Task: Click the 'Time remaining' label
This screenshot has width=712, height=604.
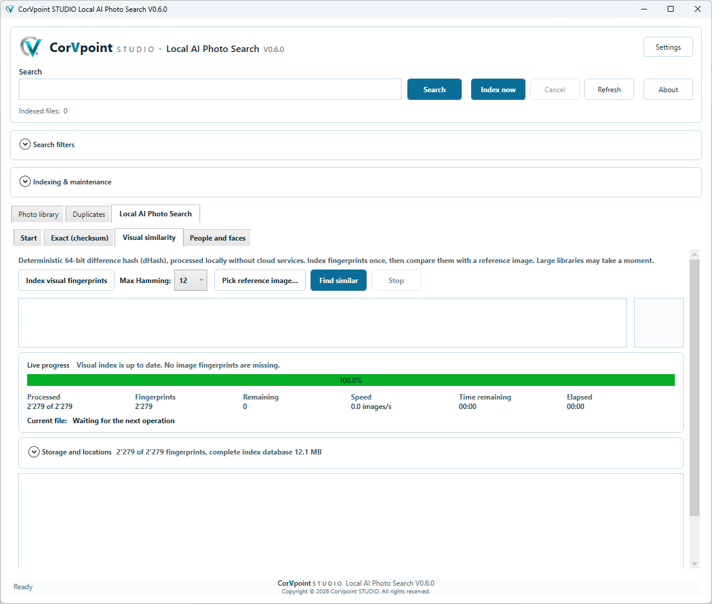Action: [485, 397]
